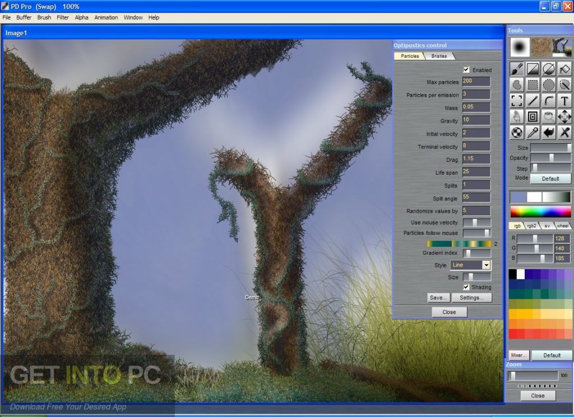Open the brush Mode Default selector

550,179
